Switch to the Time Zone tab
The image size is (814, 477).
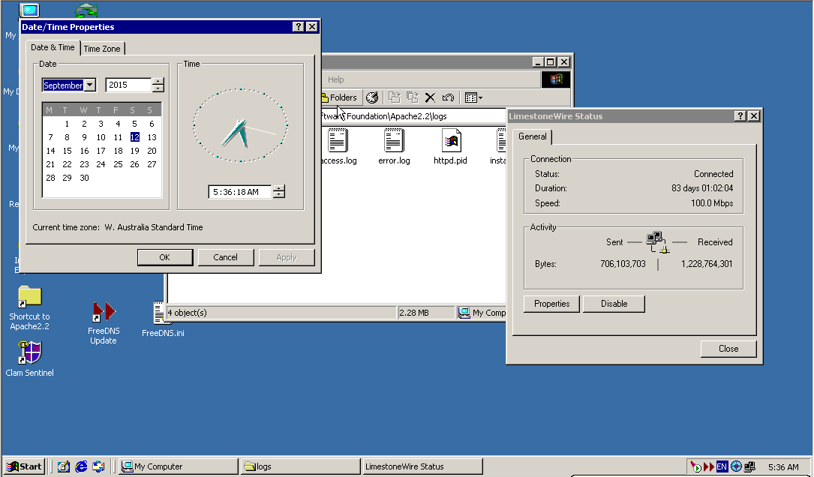102,48
